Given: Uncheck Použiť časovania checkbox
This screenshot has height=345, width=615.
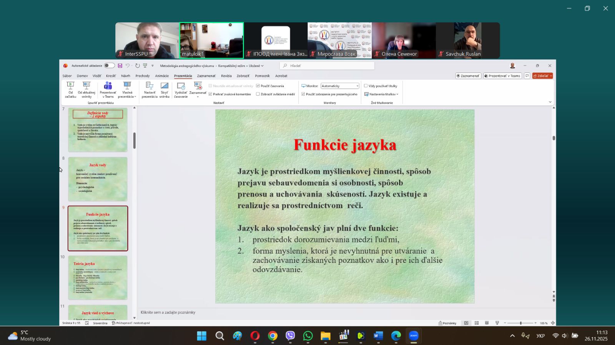Looking at the screenshot, I should 258,86.
